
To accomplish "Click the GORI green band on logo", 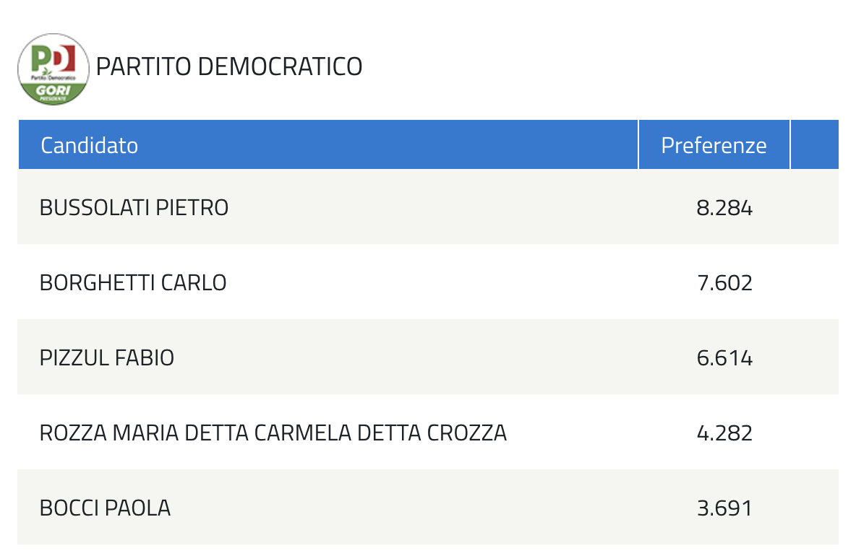I will pyautogui.click(x=54, y=92).
